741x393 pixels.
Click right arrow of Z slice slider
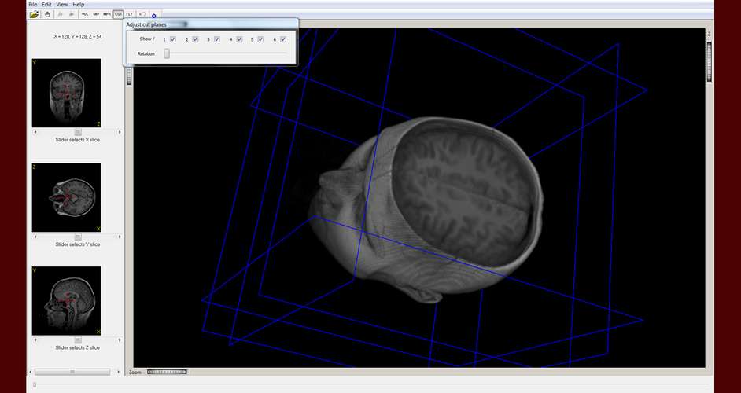click(119, 340)
